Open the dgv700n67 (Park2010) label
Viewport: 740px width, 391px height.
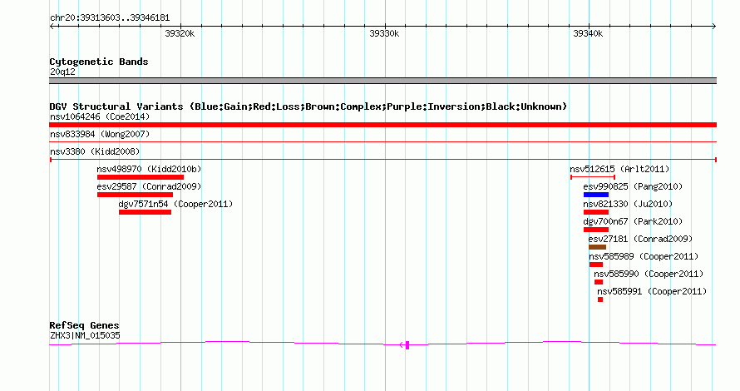[x=633, y=221]
